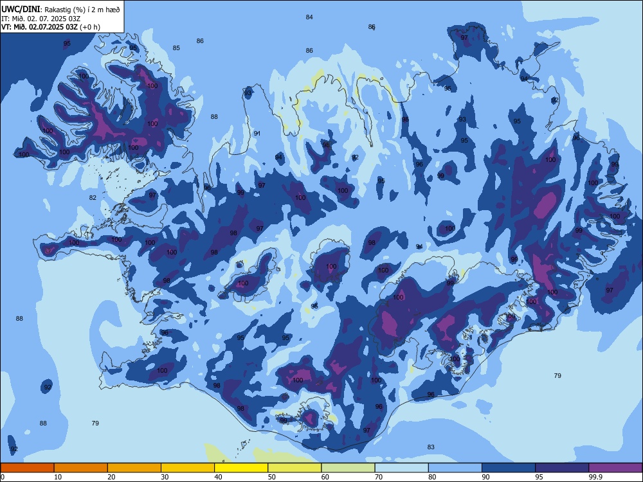Click the title text 'UWC/DINI: Rakastig (%) í 2 m hæð'
Viewport: 643px width, 482px height.
pyautogui.click(x=60, y=9)
